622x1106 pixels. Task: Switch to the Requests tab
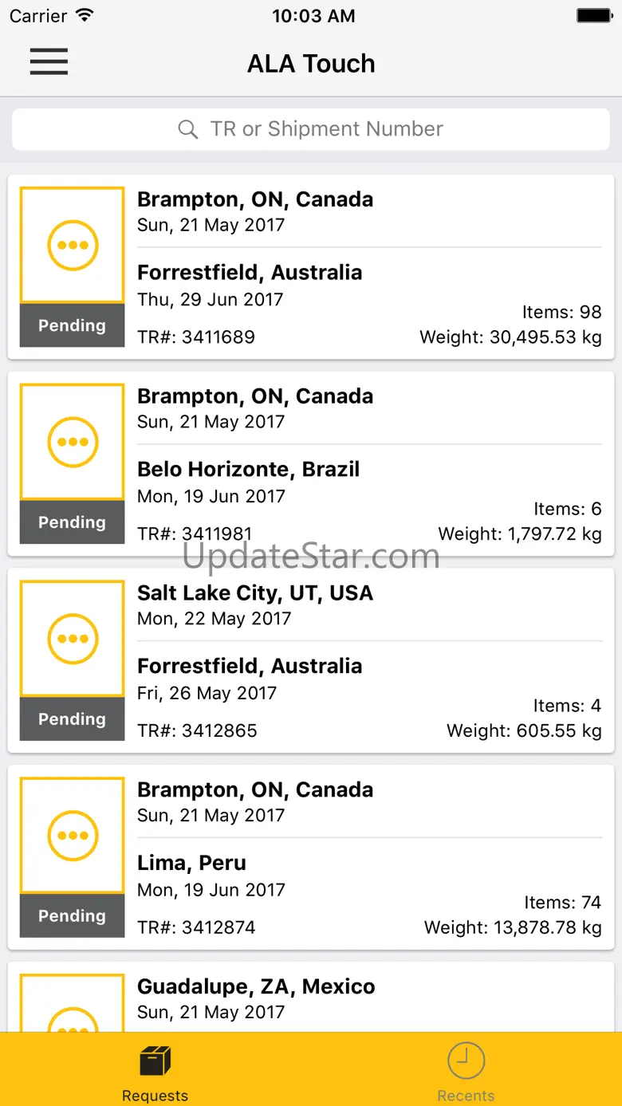(155, 1069)
